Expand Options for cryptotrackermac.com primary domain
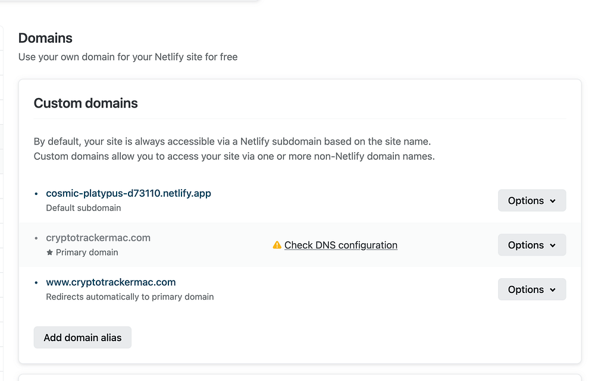This screenshot has width=595, height=381. [x=531, y=245]
